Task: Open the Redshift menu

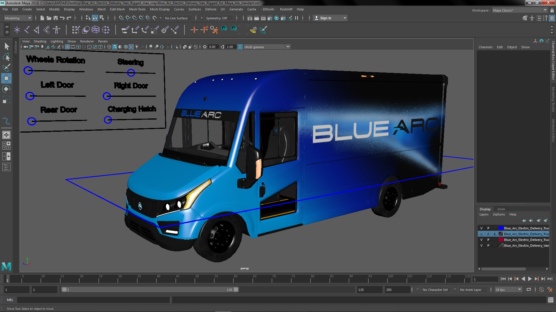Action: point(286,9)
